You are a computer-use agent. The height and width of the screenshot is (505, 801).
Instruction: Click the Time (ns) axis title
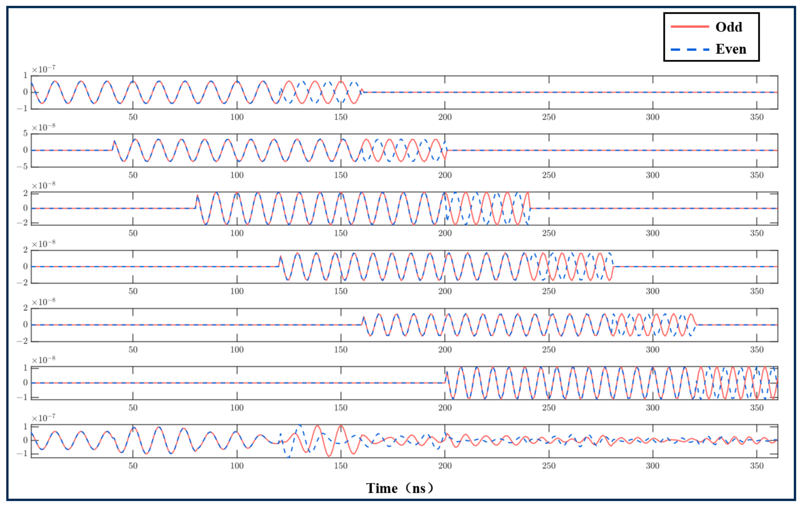(x=399, y=488)
